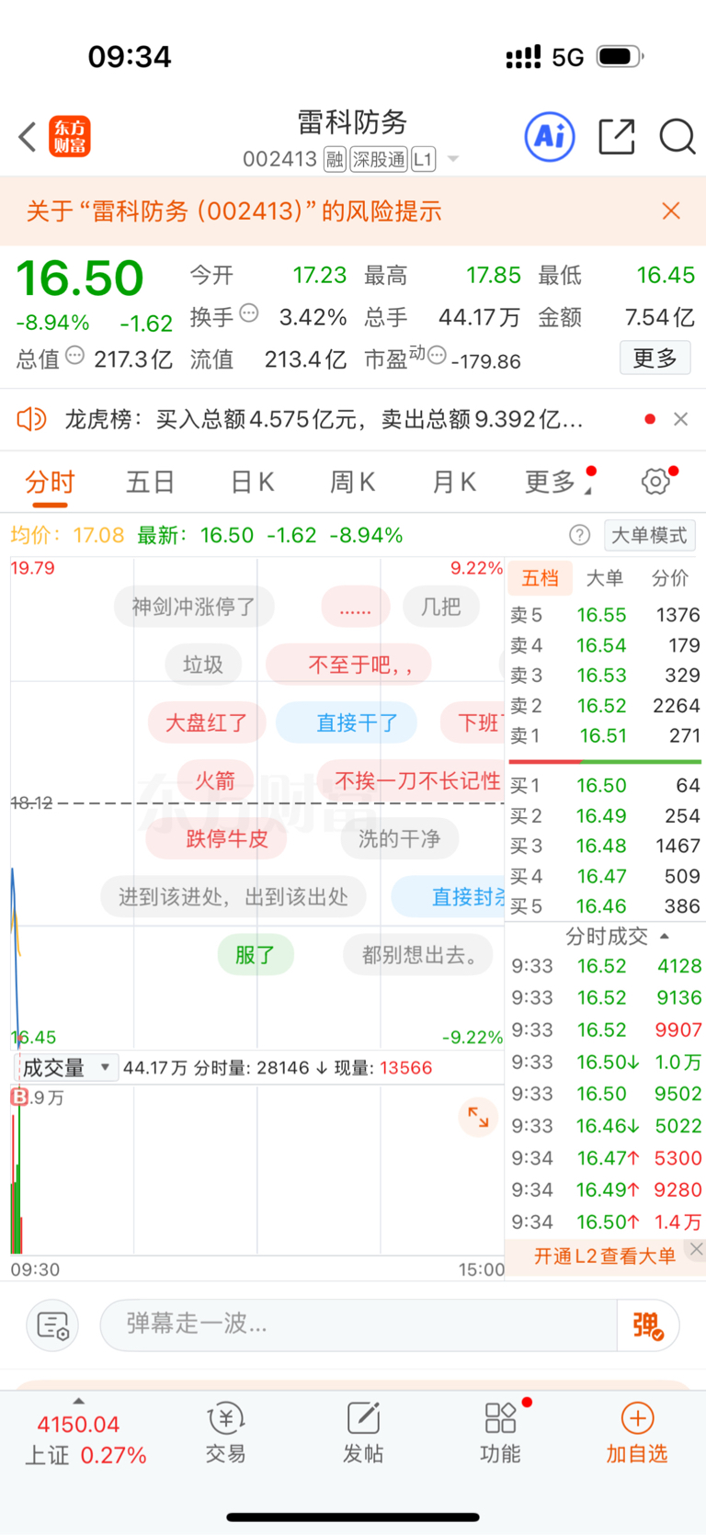Tap the 9:34 16.50 trade row
Viewport: 706px width, 1535px height.
606,1222
